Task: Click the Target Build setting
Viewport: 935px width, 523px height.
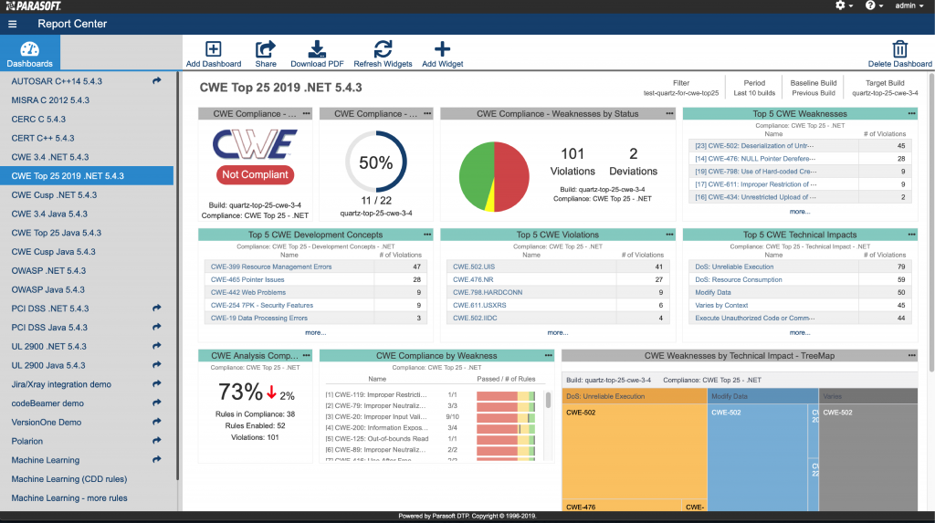Action: 885,88
